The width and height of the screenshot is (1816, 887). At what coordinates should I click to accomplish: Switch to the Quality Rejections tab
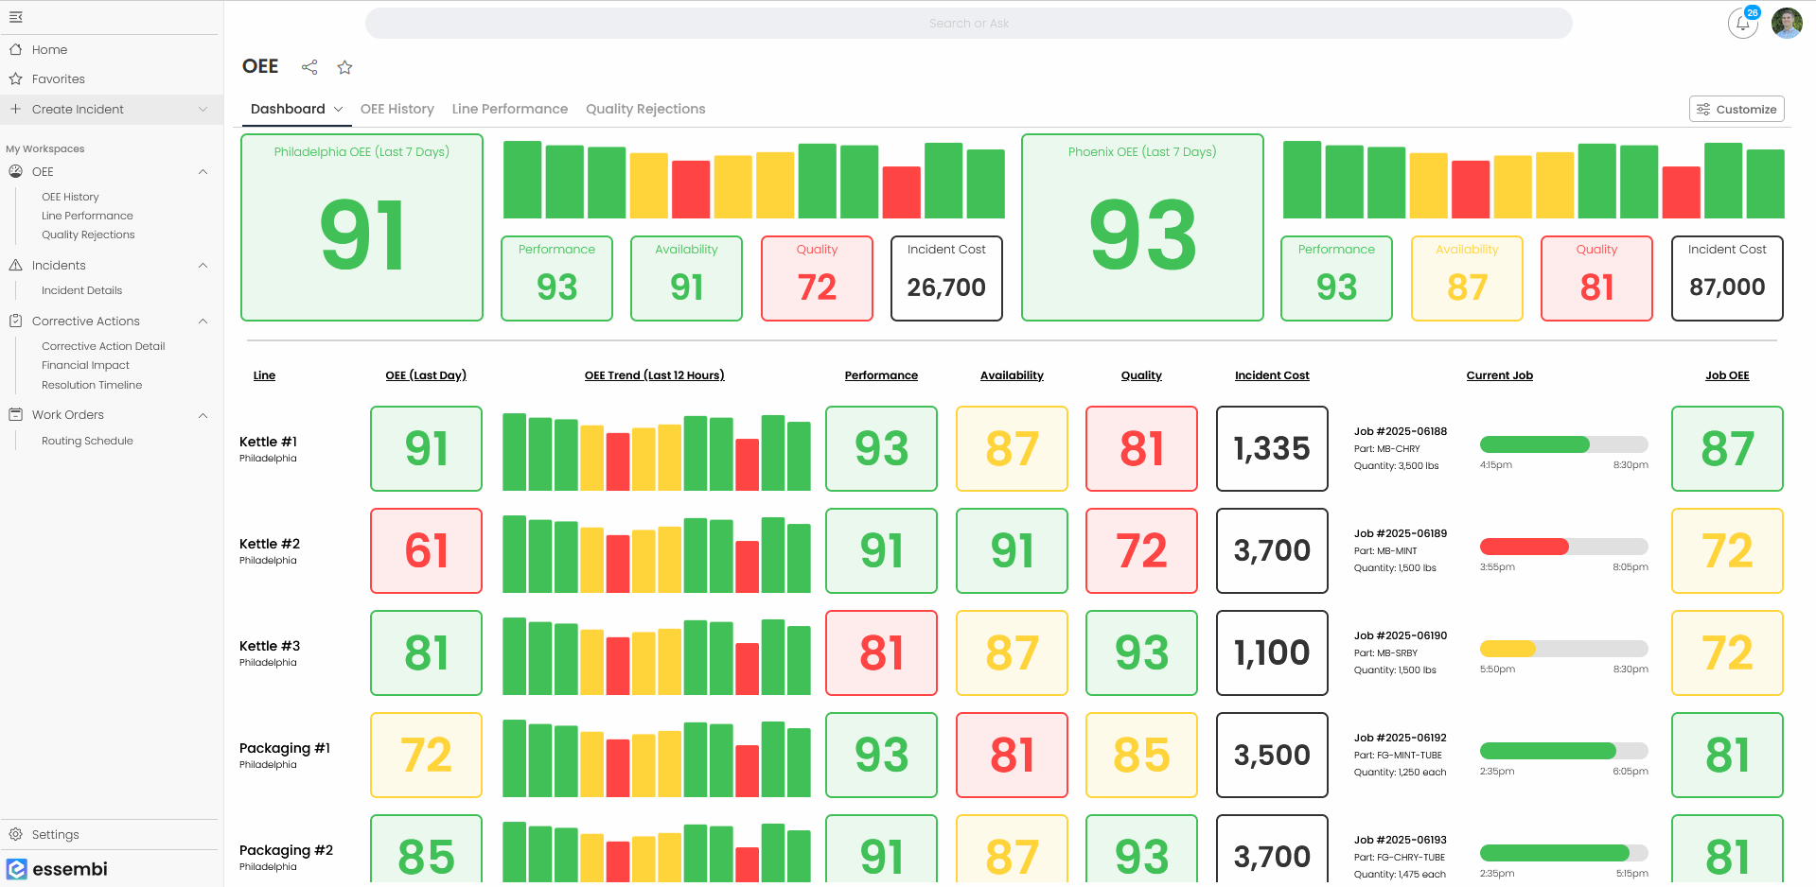(x=645, y=109)
